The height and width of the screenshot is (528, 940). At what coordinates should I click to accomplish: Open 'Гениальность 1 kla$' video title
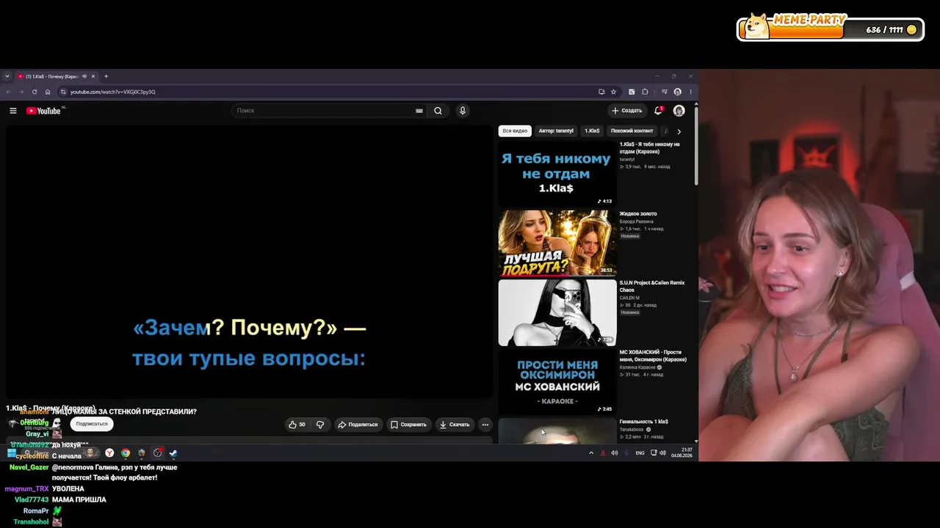[644, 422]
